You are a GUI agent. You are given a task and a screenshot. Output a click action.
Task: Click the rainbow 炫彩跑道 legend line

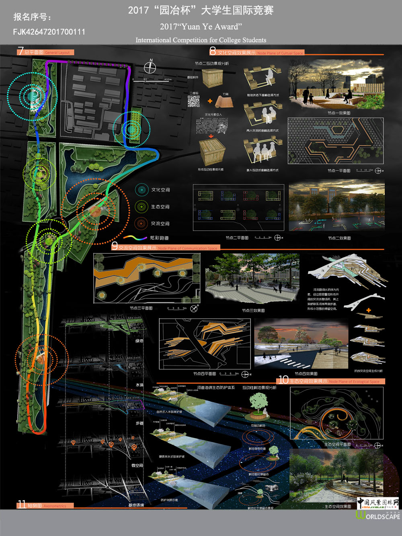tap(135, 238)
